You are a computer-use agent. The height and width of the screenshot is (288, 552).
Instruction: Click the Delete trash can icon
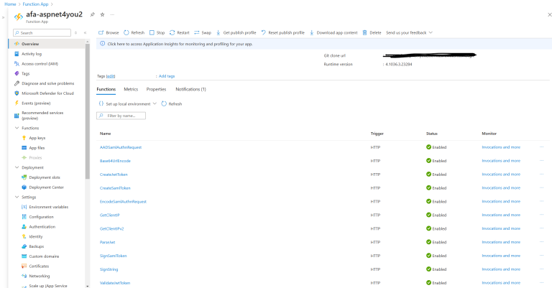point(365,32)
